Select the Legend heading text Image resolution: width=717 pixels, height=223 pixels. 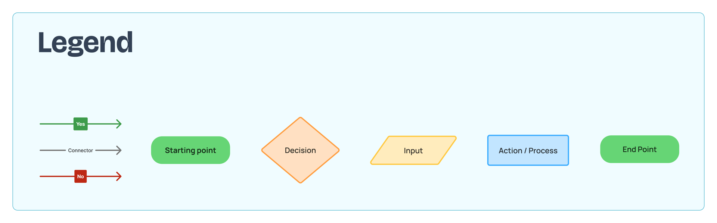(x=85, y=43)
